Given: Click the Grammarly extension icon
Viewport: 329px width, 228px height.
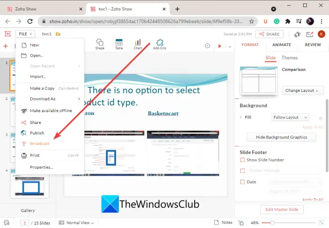Looking at the screenshot, I should point(276,21).
